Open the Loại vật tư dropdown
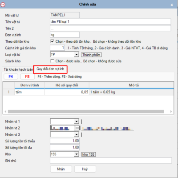This screenshot has height=178, width=178. (77, 55)
